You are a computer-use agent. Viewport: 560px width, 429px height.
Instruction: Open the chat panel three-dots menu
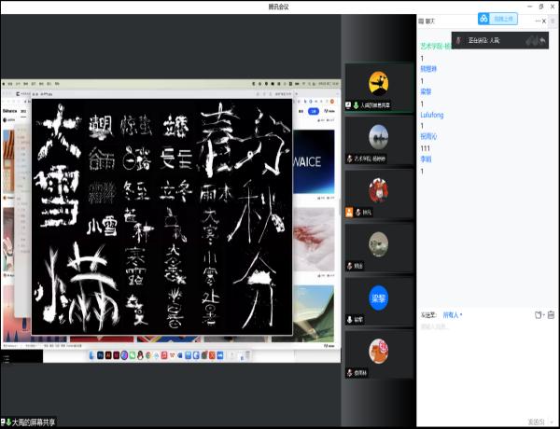pyautogui.click(x=533, y=19)
